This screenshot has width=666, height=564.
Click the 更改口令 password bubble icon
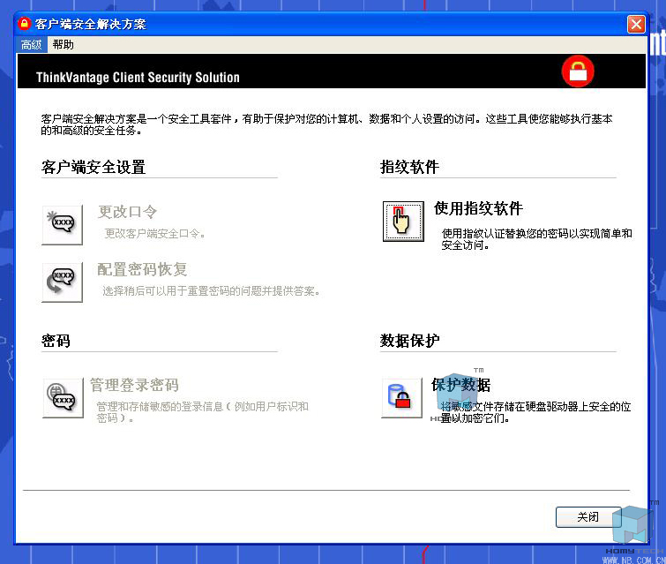(63, 224)
